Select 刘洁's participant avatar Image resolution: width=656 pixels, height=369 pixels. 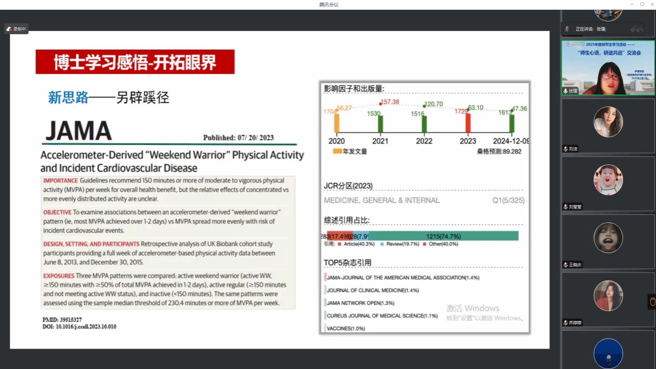608,122
